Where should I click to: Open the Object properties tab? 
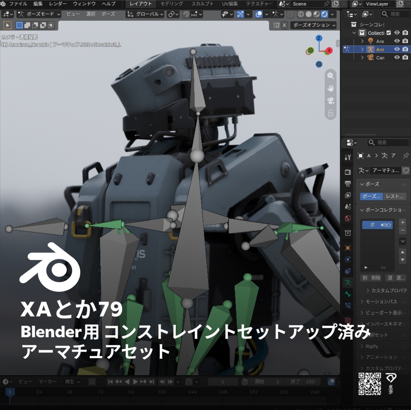pyautogui.click(x=348, y=248)
